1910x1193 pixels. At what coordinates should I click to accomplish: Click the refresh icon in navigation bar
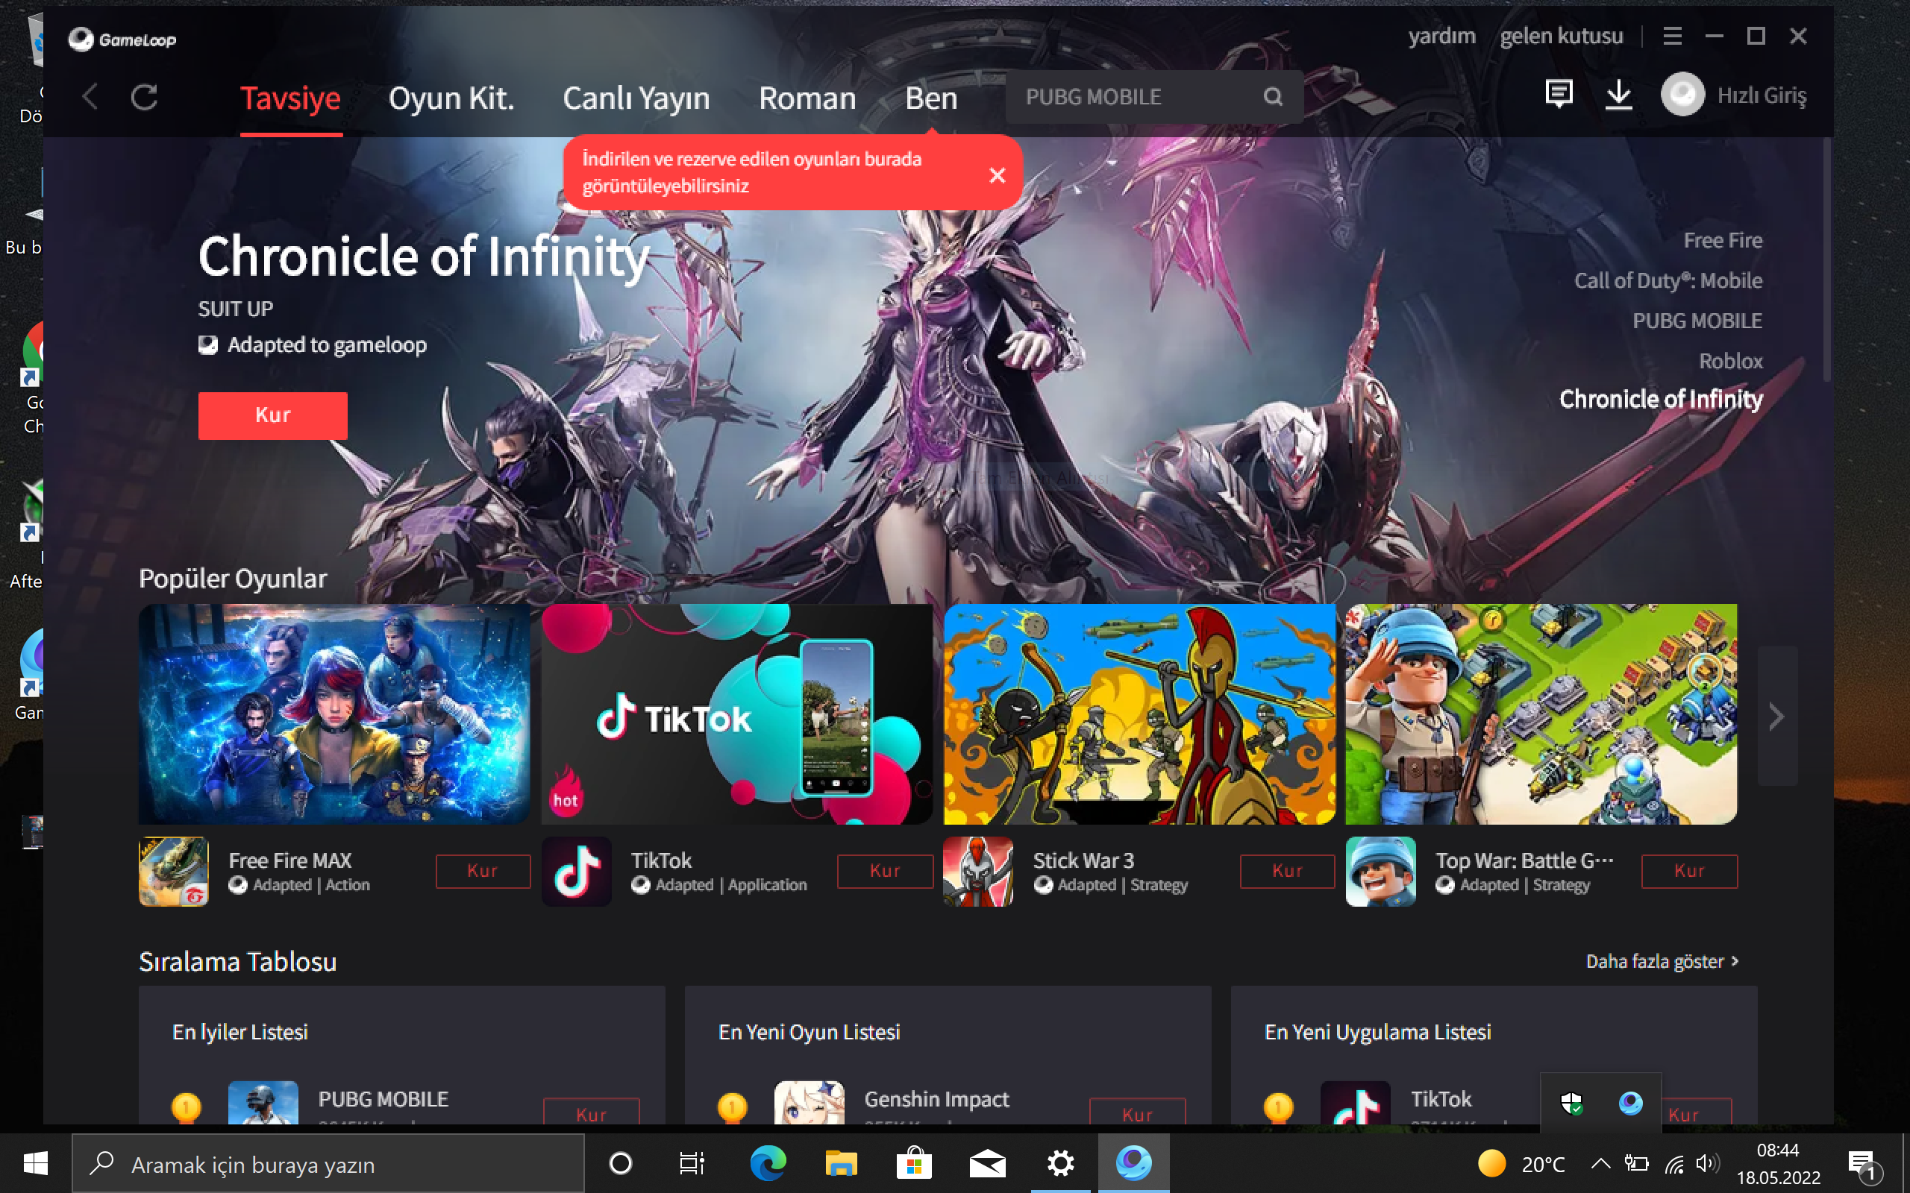coord(145,97)
